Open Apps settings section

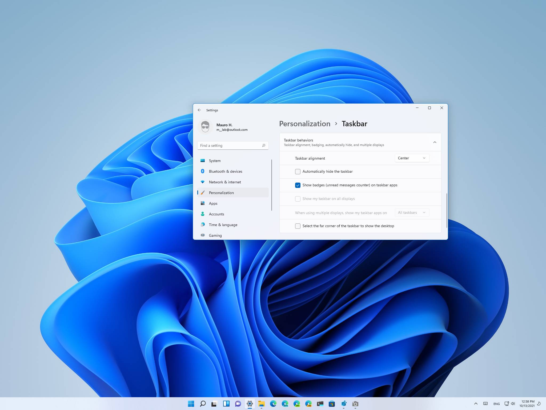[x=213, y=203]
